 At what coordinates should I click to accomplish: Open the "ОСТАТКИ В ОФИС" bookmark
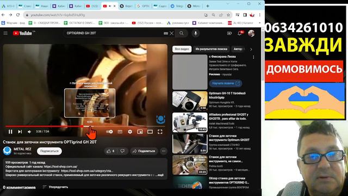click(79, 23)
